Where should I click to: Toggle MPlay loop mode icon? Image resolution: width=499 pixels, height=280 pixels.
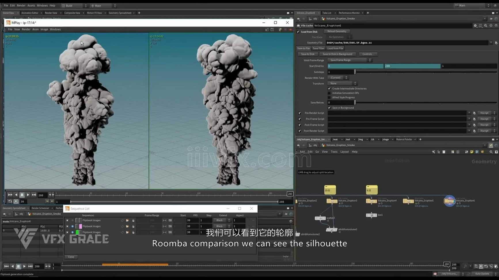click(10, 201)
